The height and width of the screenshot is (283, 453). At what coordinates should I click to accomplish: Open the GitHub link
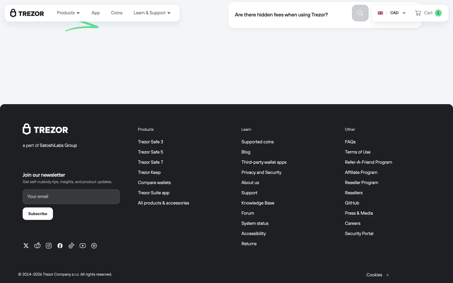pos(352,203)
